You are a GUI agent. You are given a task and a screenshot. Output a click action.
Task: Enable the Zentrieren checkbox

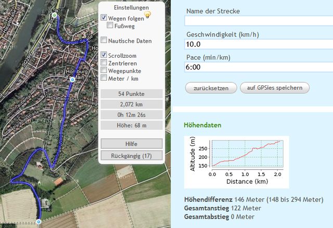point(104,62)
